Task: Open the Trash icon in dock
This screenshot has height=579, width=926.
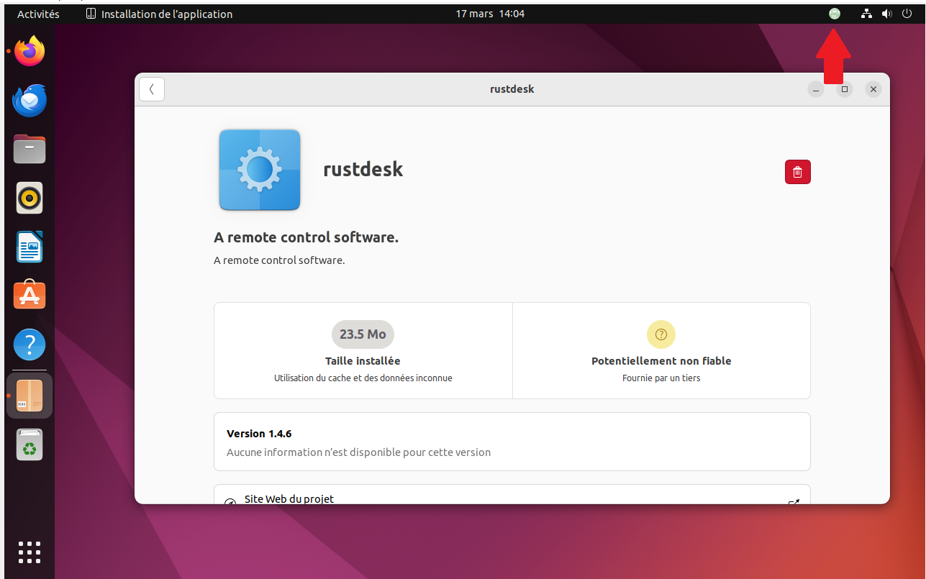Action: [29, 444]
